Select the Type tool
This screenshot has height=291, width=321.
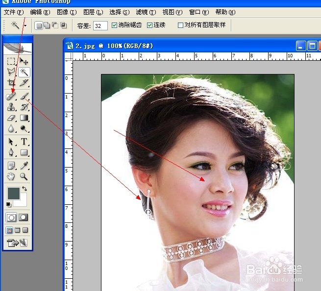tap(24, 142)
